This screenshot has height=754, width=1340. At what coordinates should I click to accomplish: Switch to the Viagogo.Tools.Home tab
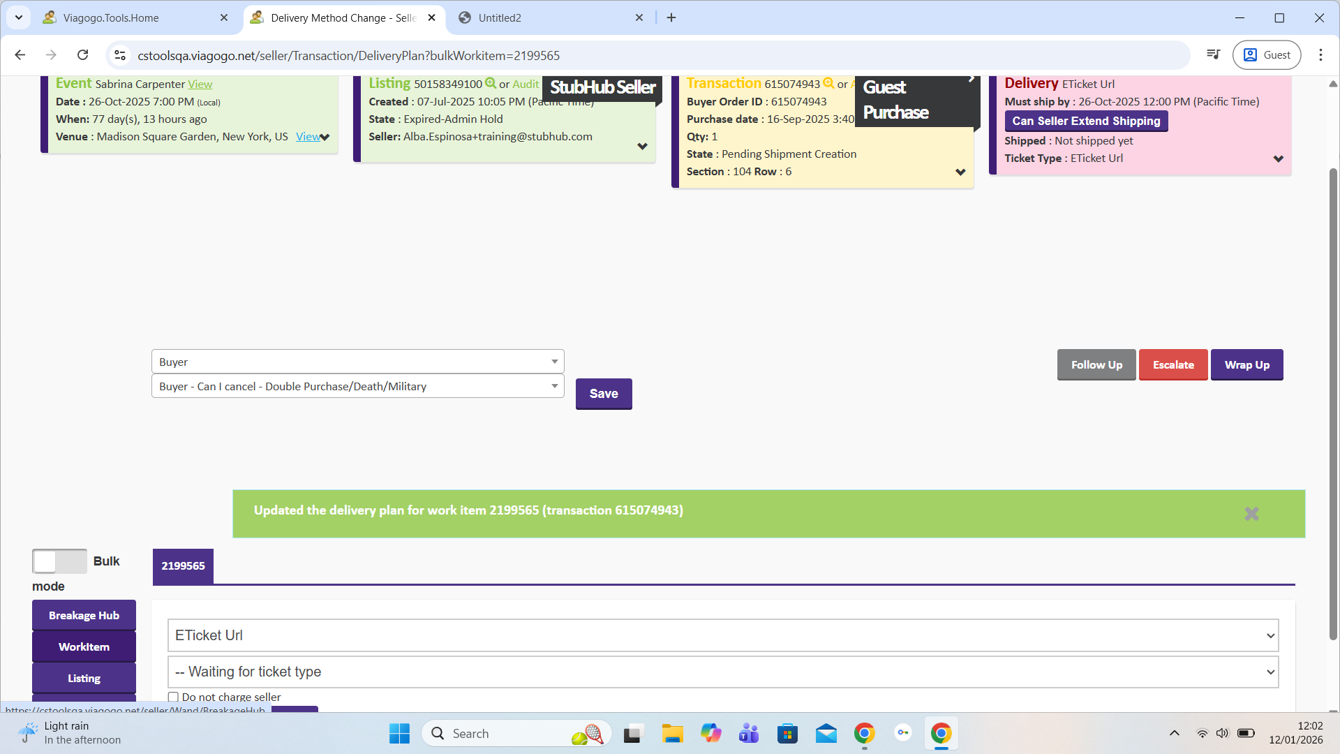click(112, 17)
